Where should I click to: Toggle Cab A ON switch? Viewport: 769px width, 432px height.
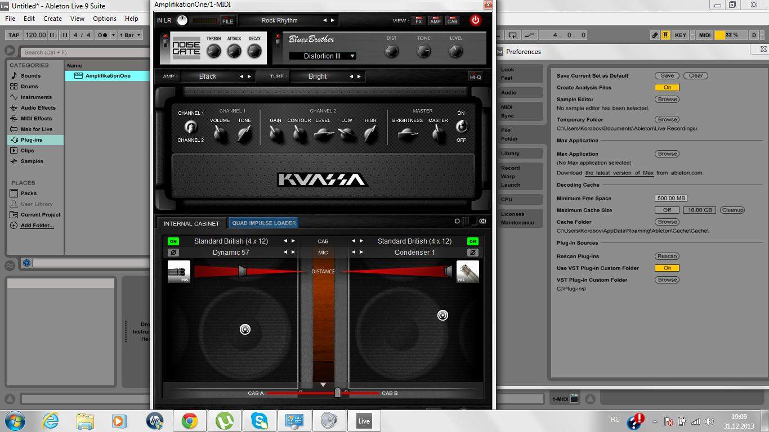coord(173,241)
